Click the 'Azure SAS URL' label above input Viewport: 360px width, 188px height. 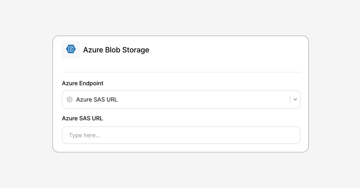click(x=82, y=118)
